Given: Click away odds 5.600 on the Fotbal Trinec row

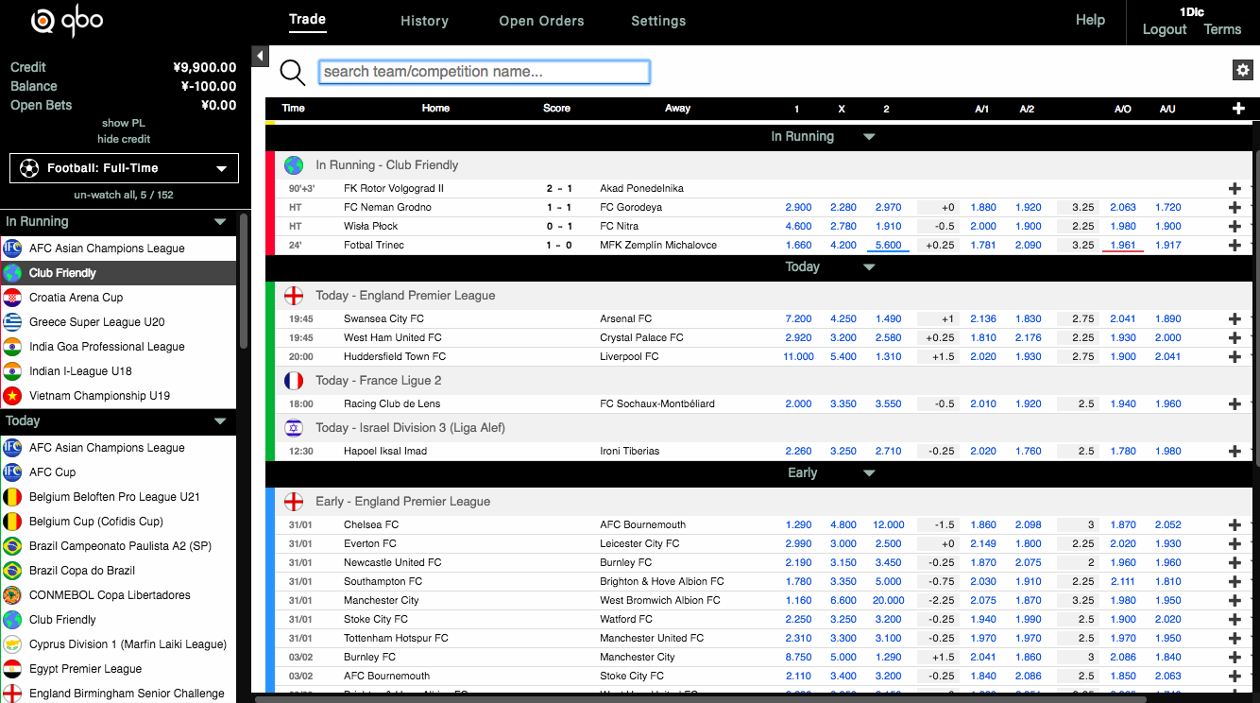Looking at the screenshot, I should coord(889,245).
